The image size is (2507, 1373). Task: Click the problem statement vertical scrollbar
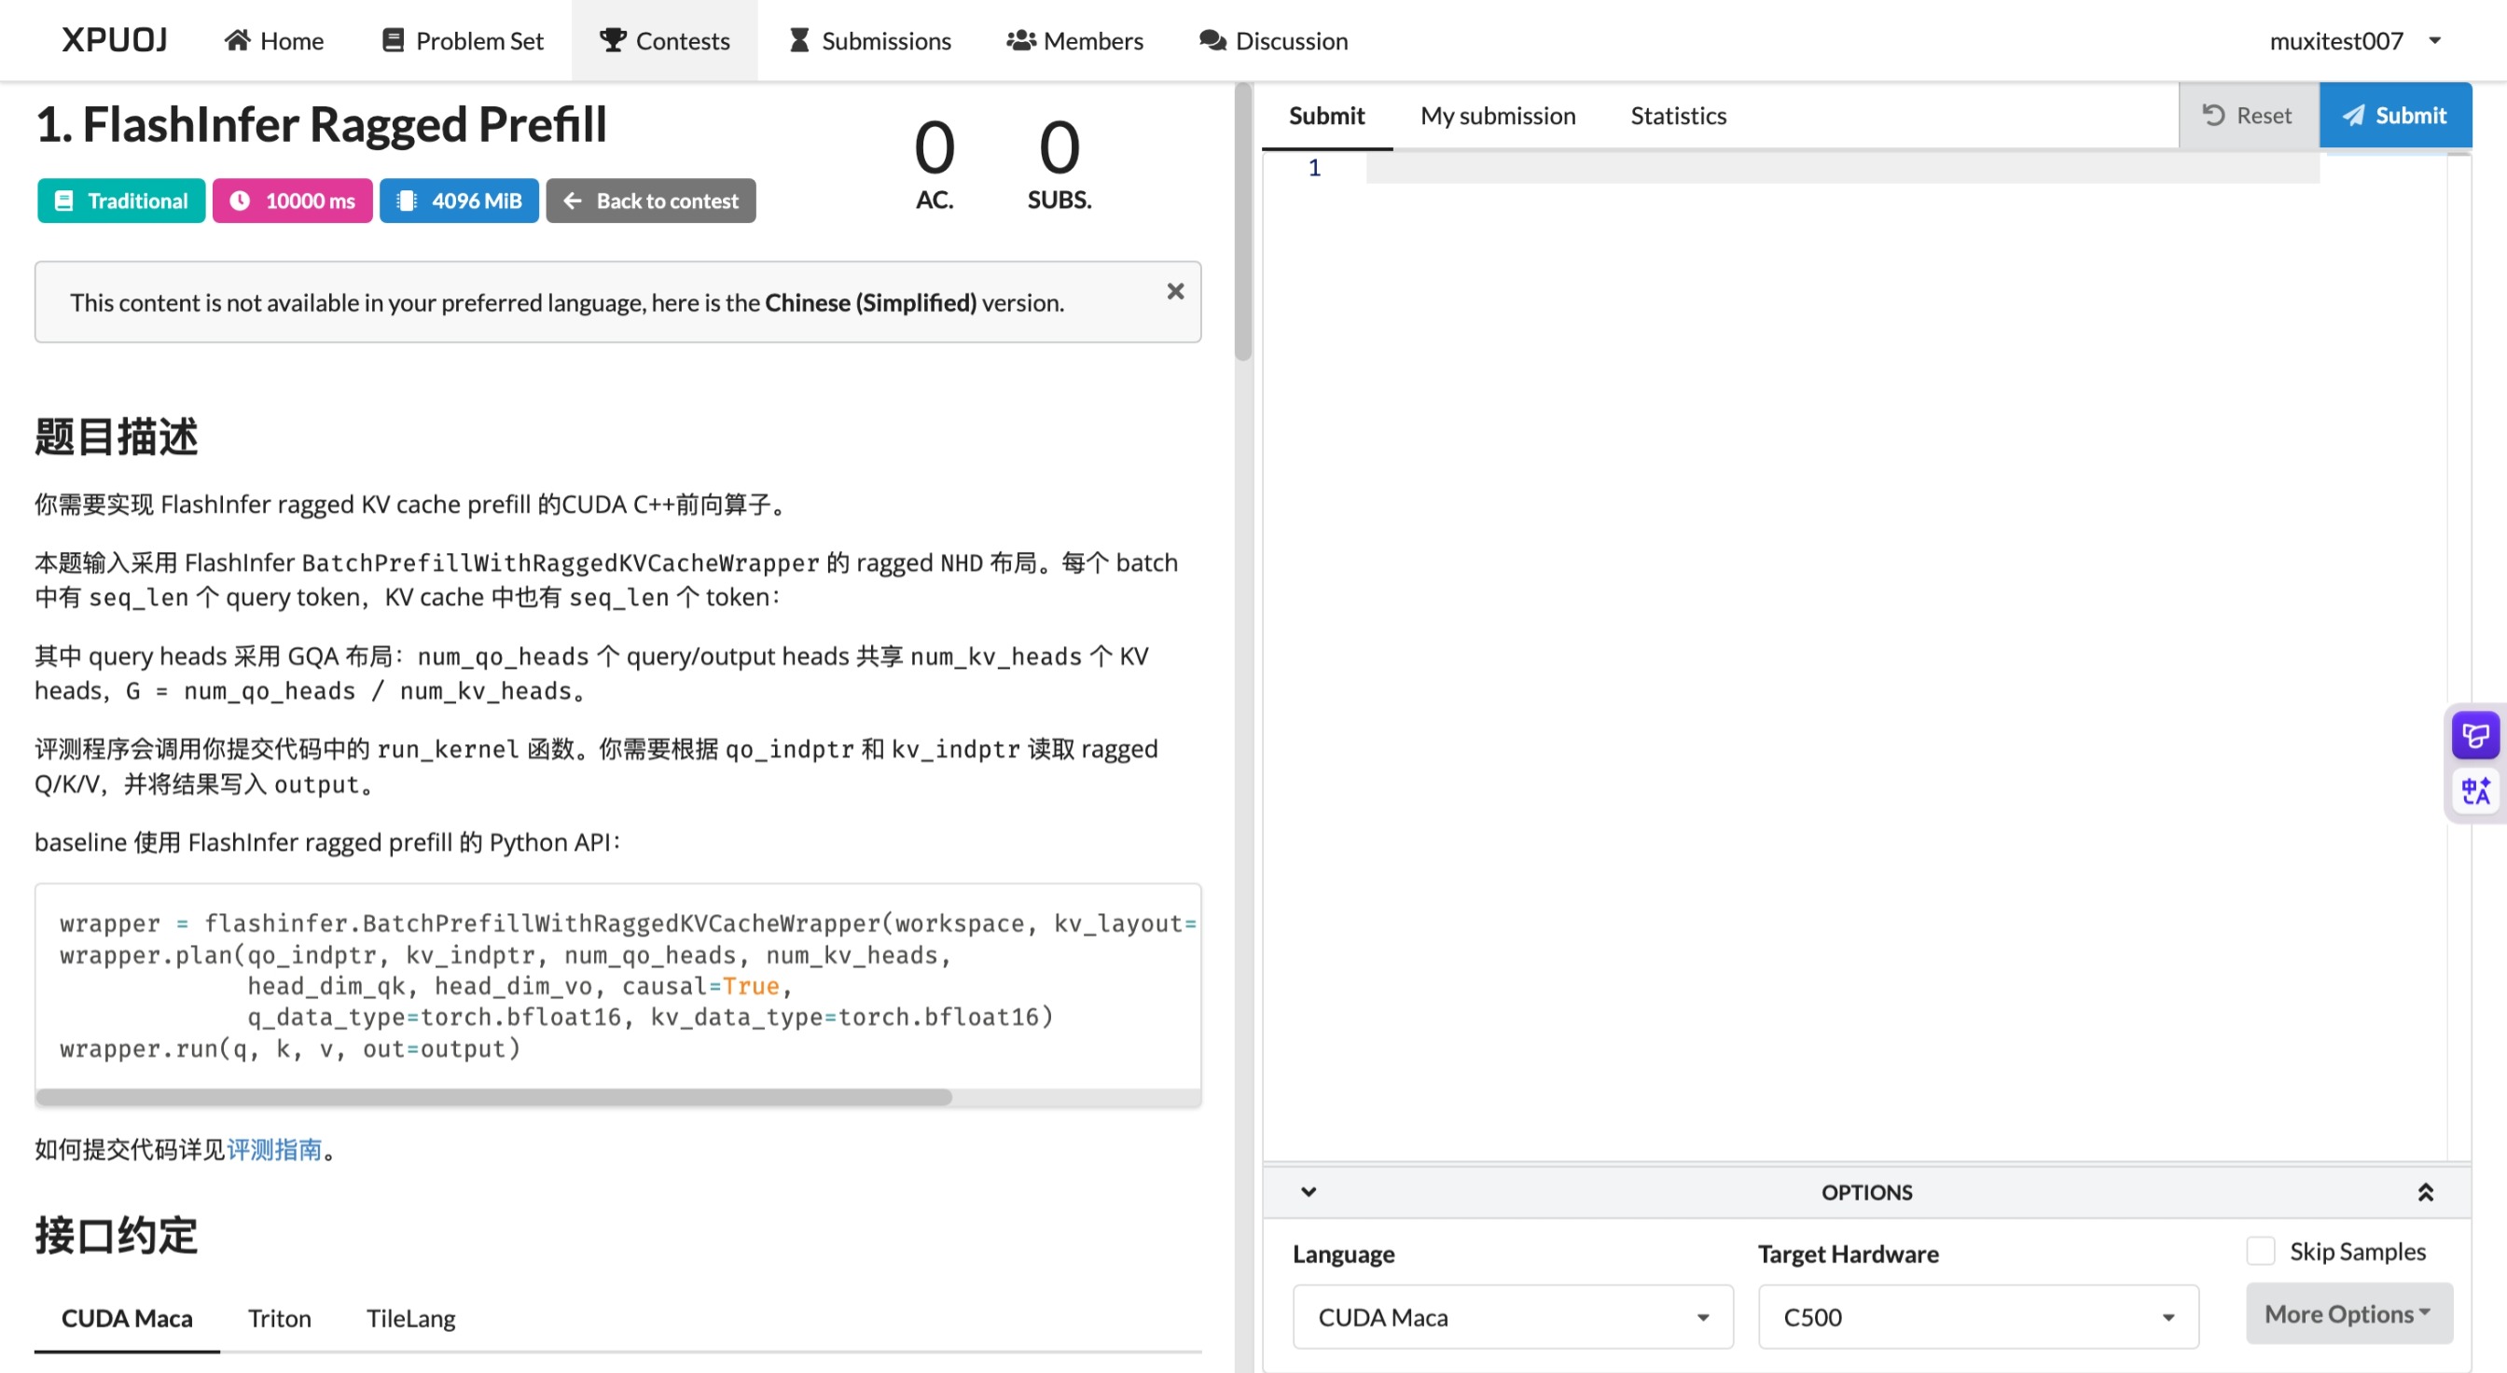[1243, 224]
